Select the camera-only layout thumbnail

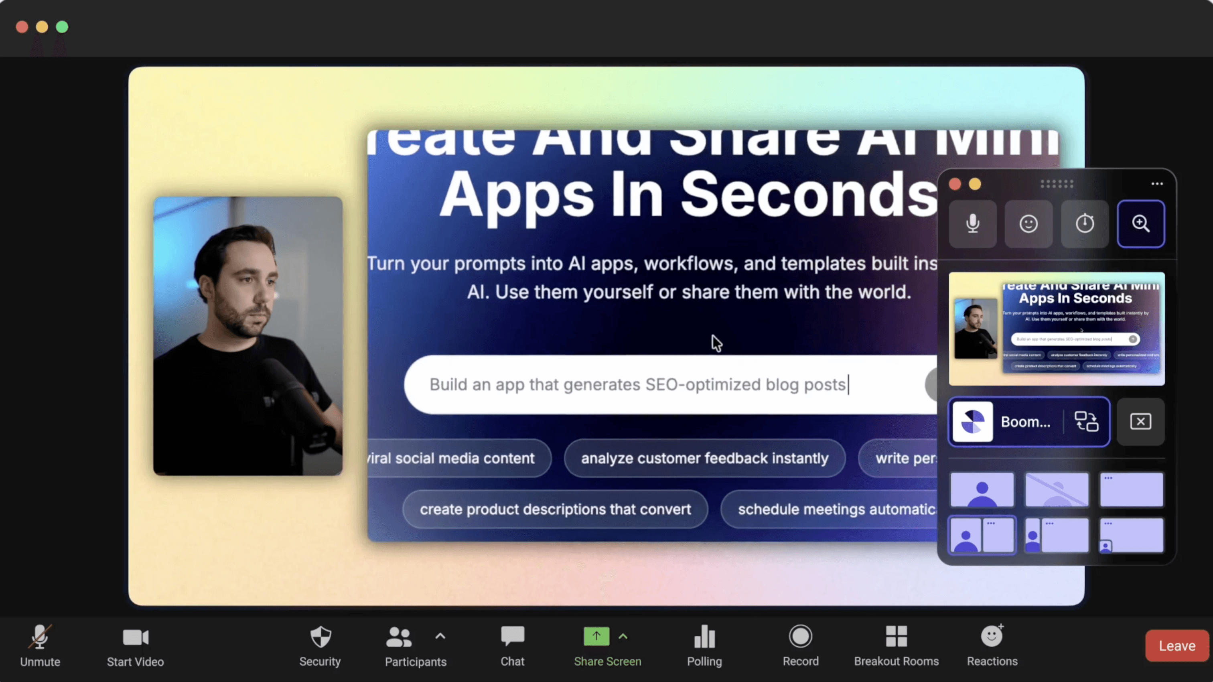[982, 490]
